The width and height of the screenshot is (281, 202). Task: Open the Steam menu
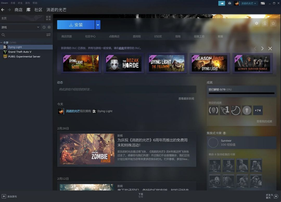tap(4, 3)
